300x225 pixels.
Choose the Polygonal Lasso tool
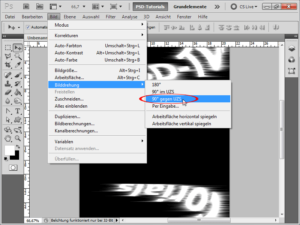pos(8,56)
